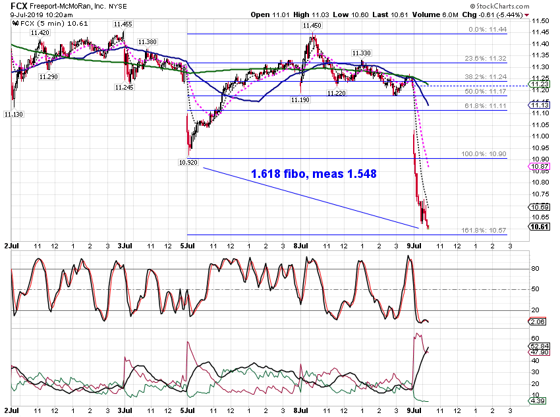Click the 2.06 stochastic value tag
Screen dimensions: 560x417
pos(538,321)
